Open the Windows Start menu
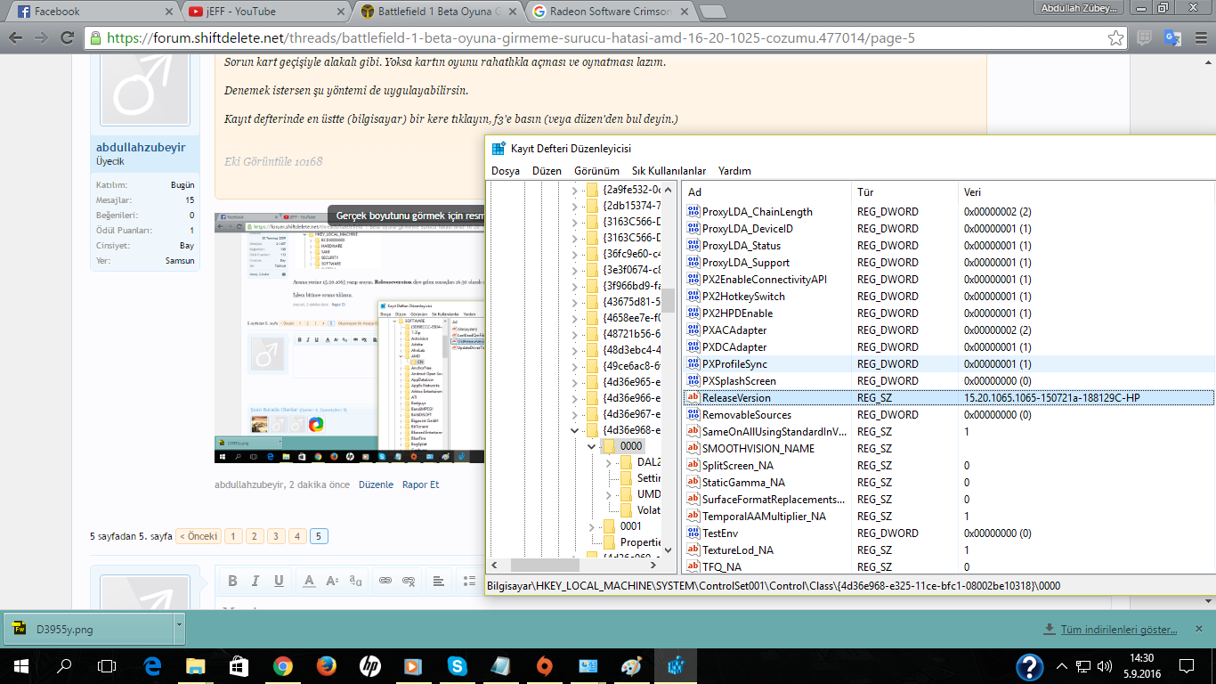The image size is (1216, 684). (20, 665)
